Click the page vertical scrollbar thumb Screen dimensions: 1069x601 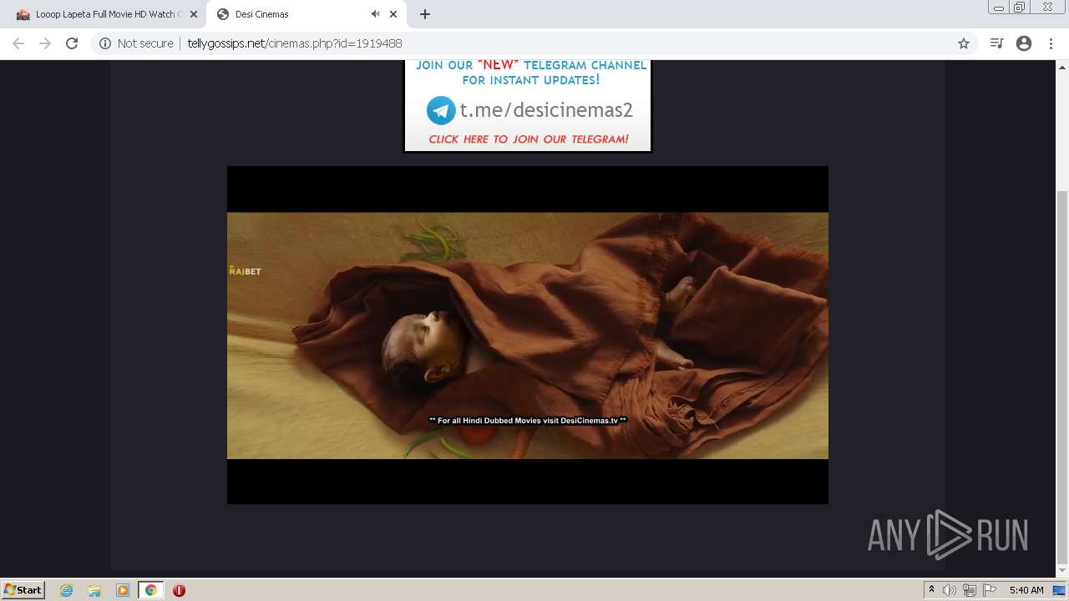(1062, 376)
